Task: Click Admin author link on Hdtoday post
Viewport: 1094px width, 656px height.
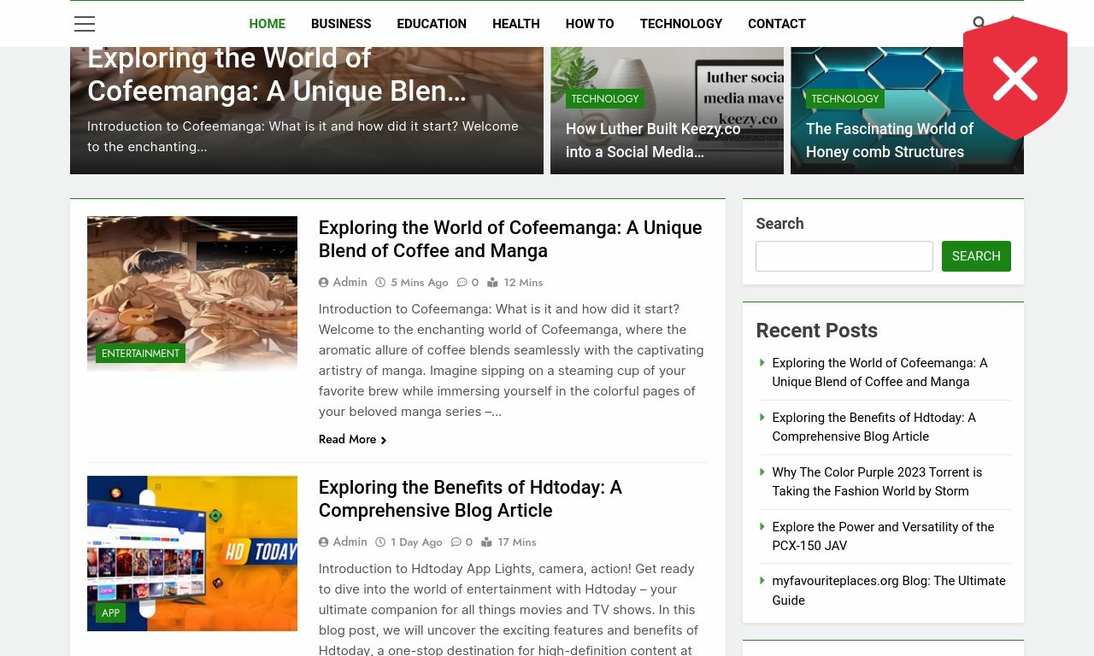Action: tap(350, 542)
